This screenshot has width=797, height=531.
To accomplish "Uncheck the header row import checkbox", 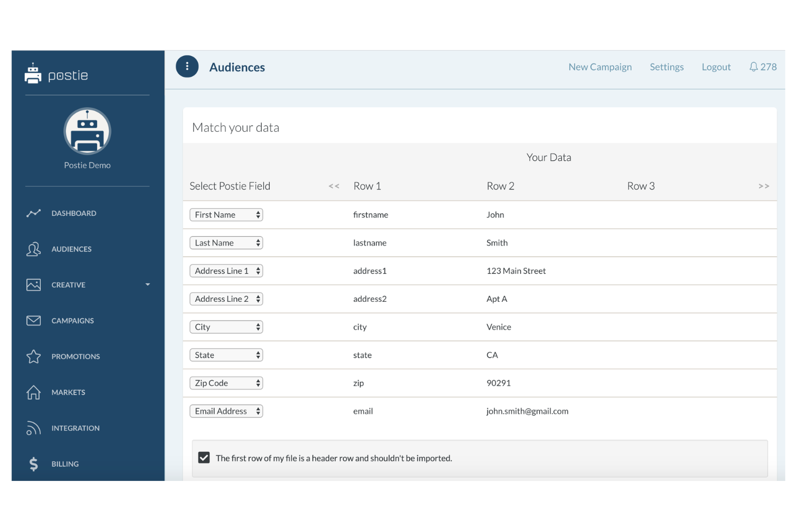I will (204, 457).
